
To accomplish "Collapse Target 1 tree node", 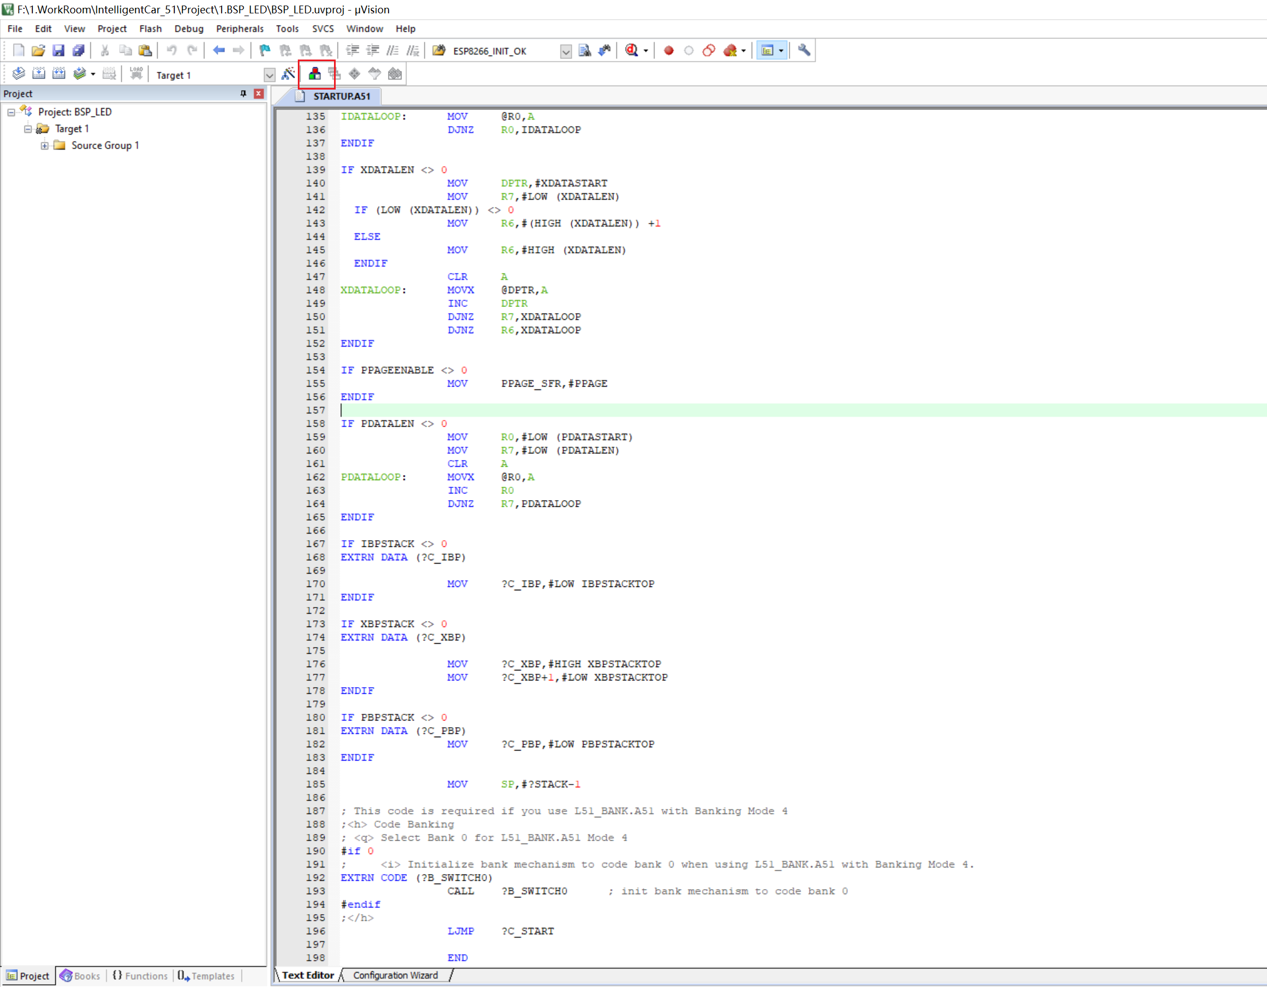I will coord(28,129).
